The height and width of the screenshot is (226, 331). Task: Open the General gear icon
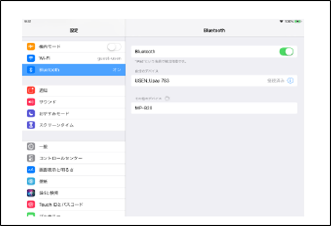(31, 147)
